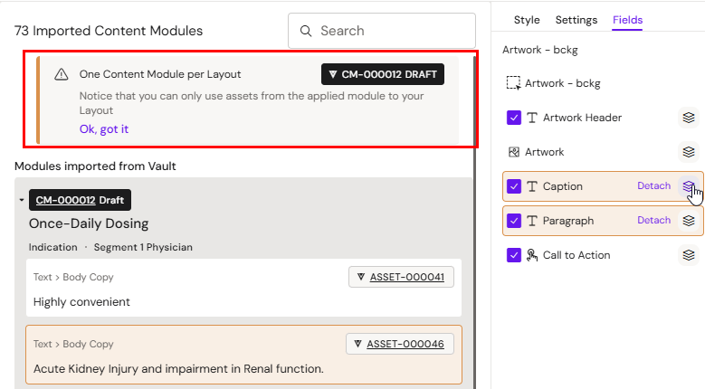Click the Artwork - bckg selection frame icon
The height and width of the screenshot is (389, 705).
coord(513,83)
